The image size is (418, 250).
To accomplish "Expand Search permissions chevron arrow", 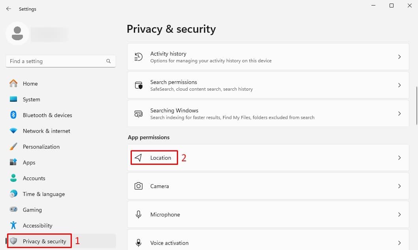I will coord(399,85).
